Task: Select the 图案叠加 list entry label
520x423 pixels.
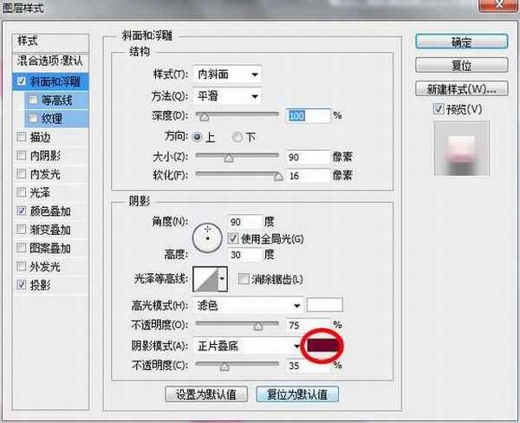Action: click(x=50, y=248)
